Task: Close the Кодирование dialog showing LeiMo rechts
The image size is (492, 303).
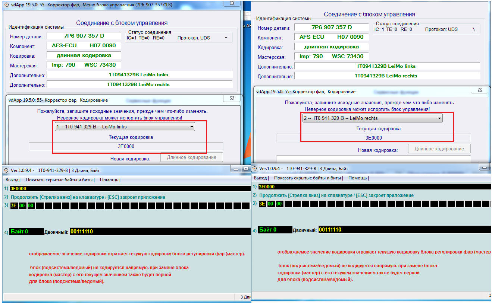Action: [480, 90]
